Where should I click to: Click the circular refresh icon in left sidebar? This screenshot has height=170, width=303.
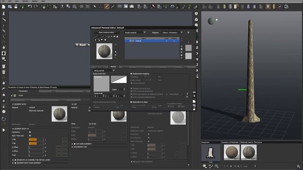[4, 119]
